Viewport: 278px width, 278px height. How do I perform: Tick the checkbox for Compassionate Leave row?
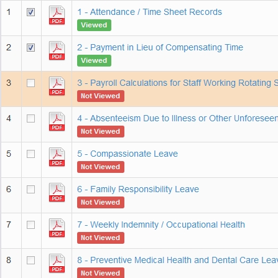30,154
